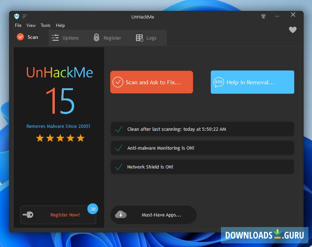Open the Help menu
The image size is (312, 247).
pyautogui.click(x=60, y=25)
